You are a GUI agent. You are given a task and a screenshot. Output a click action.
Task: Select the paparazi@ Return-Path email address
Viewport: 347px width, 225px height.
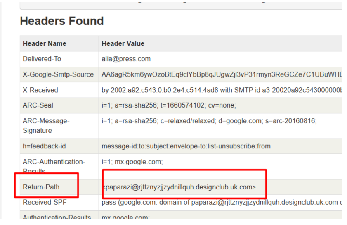[179, 187]
